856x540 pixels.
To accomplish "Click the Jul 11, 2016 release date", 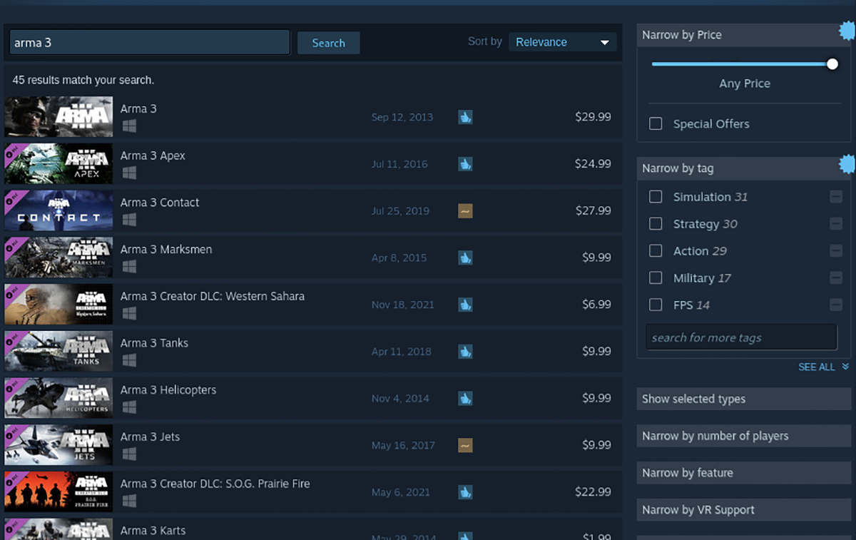I will [x=399, y=164].
